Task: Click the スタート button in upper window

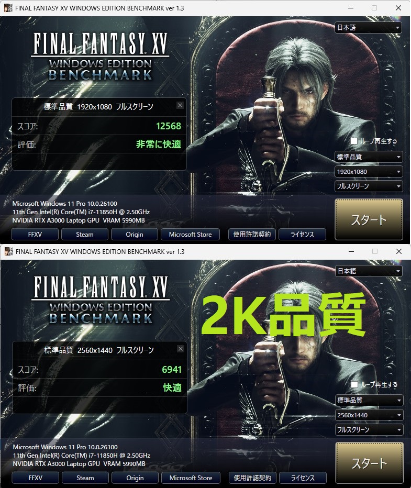Action: 369,220
